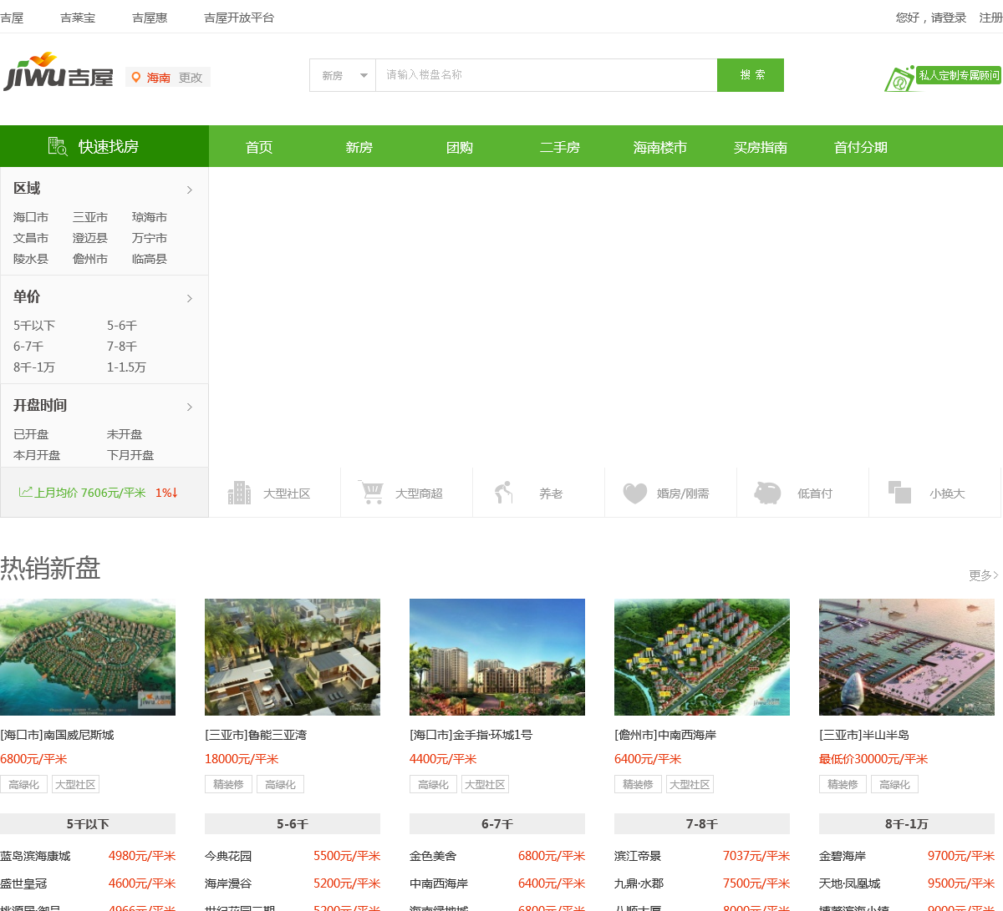Open 中南西海岸 property thumbnail
Image resolution: width=1003 pixels, height=911 pixels.
702,657
